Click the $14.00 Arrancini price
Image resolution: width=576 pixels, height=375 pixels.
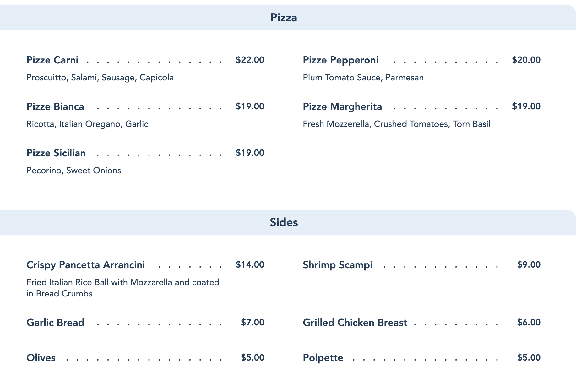250,265
